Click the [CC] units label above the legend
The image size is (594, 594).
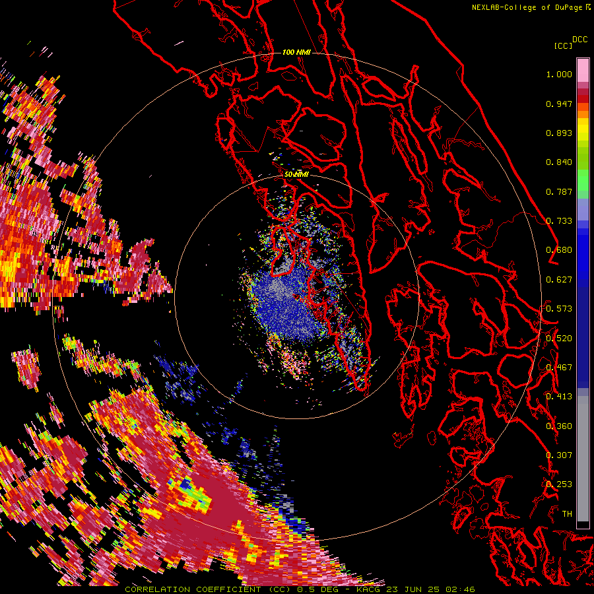pos(563,46)
